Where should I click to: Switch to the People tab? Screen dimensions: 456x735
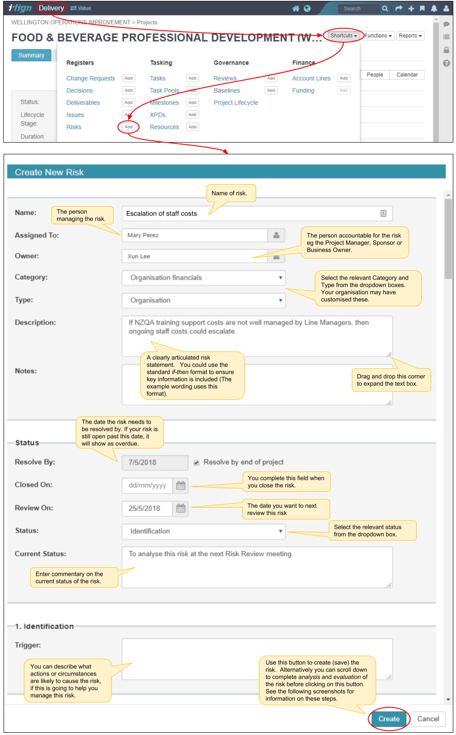375,75
